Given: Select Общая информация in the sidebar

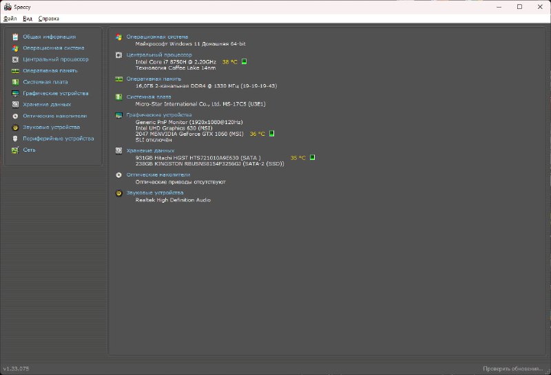Looking at the screenshot, I should pos(49,37).
